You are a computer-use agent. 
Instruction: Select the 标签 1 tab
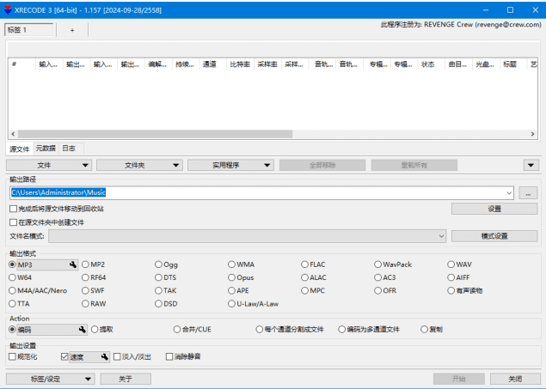(29, 30)
